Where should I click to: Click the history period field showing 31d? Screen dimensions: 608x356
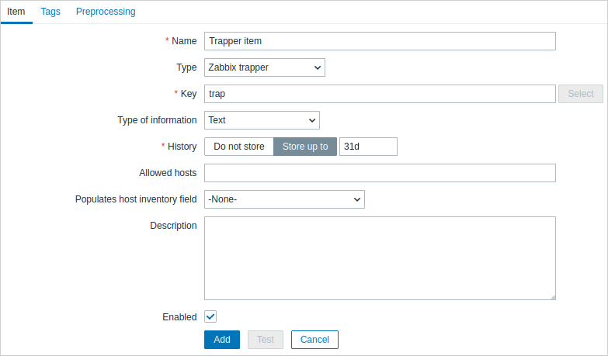pyautogui.click(x=368, y=147)
